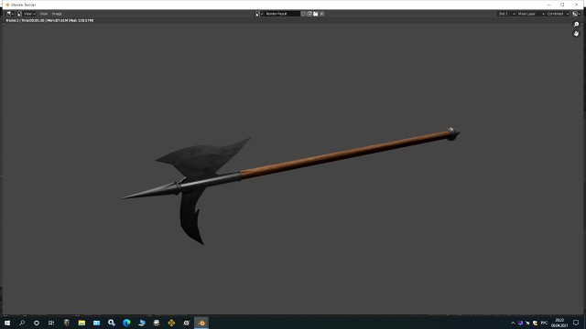Browse linked images via image icon dropdown
This screenshot has width=586, height=329.
coord(258,14)
